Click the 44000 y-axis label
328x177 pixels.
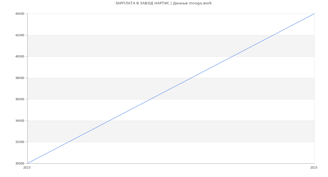tap(20, 14)
